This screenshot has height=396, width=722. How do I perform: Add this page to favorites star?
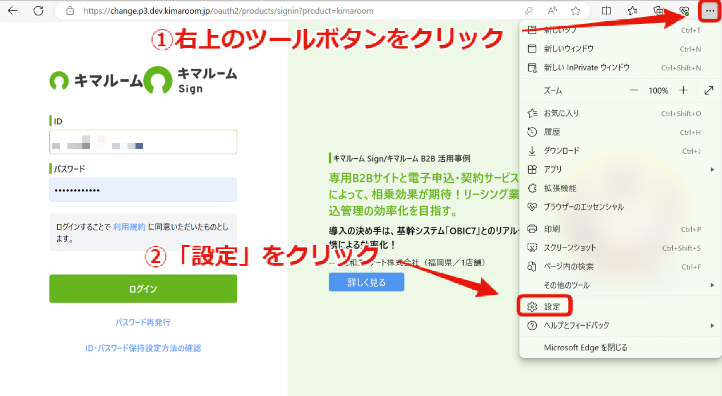click(576, 11)
